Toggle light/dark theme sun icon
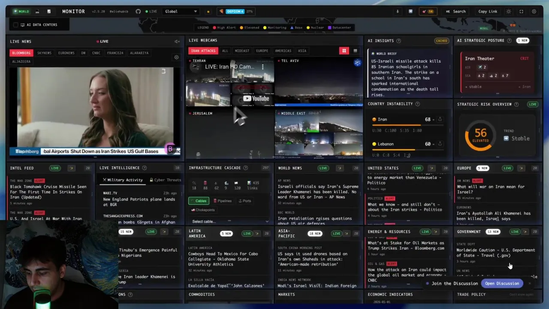Screen dimensions: 549x309 509,12
